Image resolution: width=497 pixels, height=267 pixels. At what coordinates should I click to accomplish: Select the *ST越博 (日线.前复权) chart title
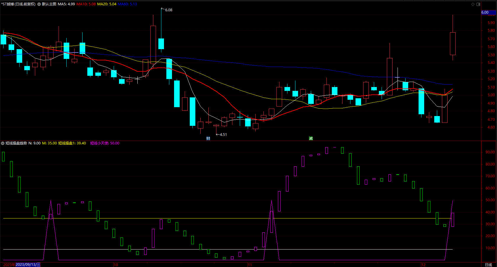pos(18,4)
